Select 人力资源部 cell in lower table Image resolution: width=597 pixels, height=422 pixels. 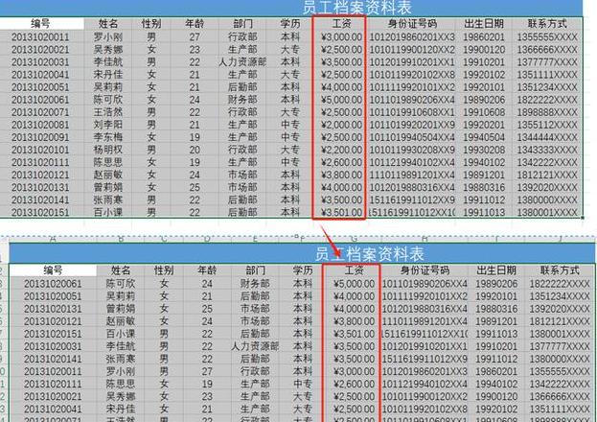click(x=255, y=346)
